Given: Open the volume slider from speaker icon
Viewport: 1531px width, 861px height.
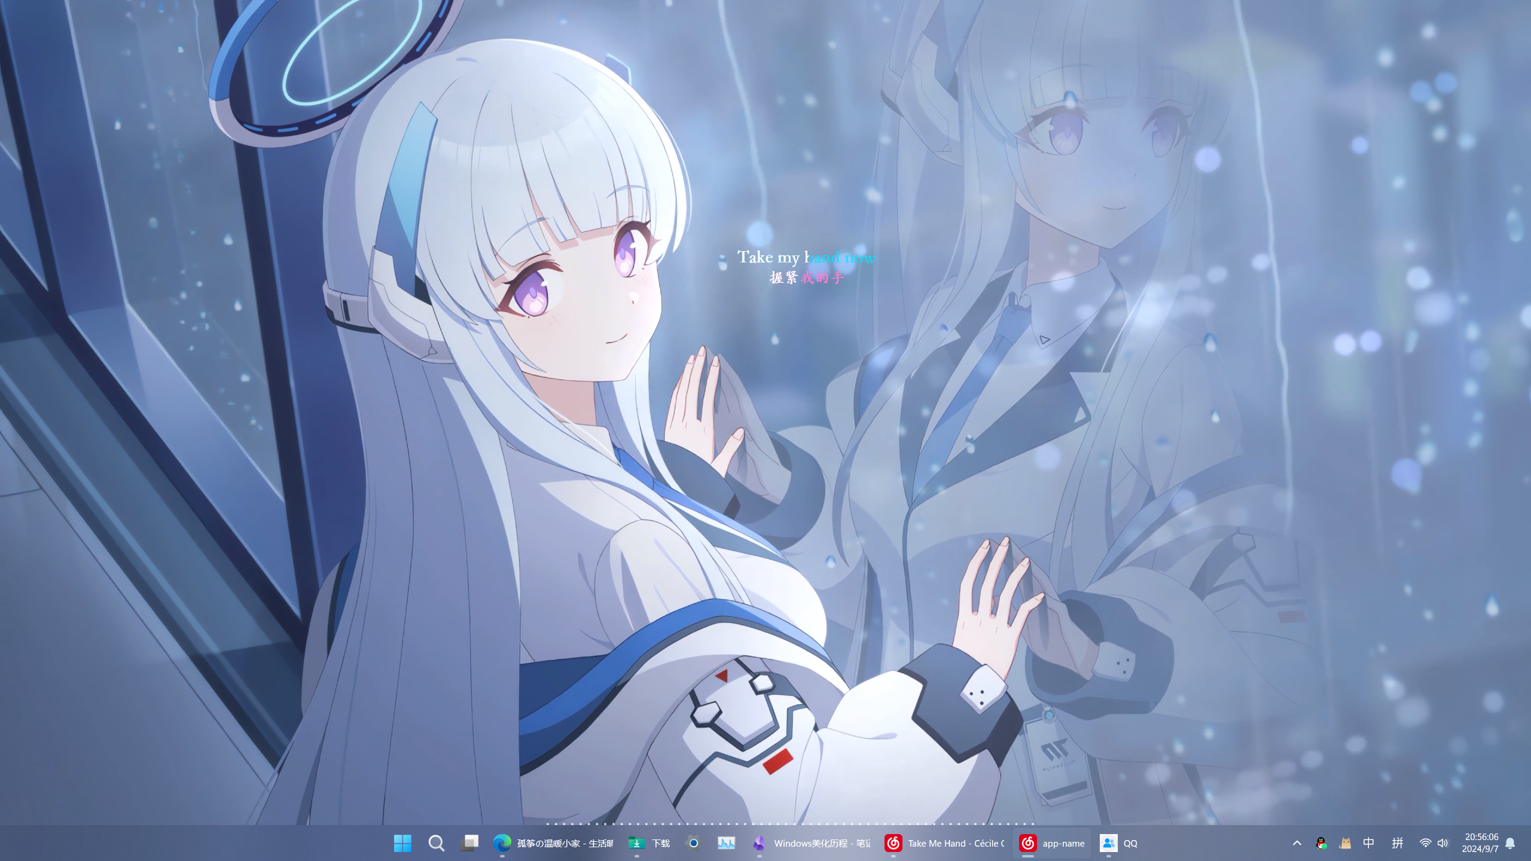Looking at the screenshot, I should (1443, 843).
